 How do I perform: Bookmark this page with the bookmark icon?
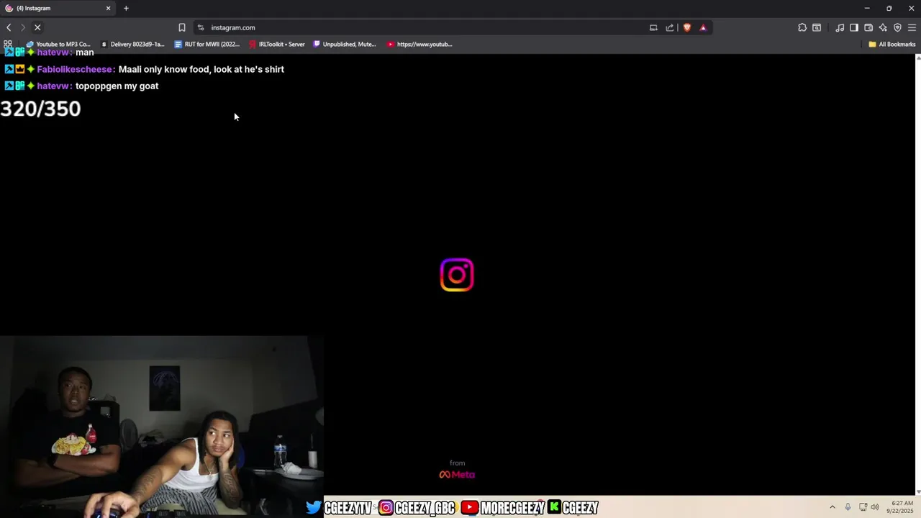click(x=182, y=27)
